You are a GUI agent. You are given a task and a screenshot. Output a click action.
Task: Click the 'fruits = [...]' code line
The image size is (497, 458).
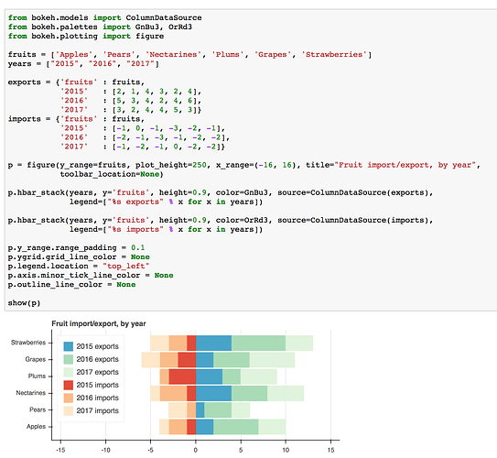click(x=189, y=55)
